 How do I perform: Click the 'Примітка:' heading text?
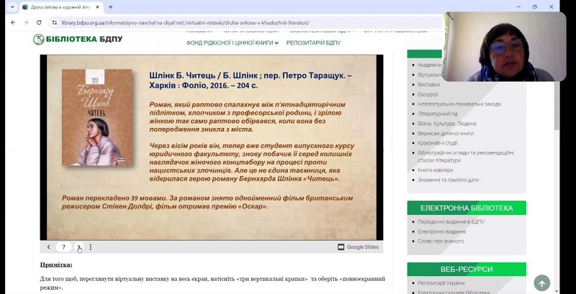(x=56, y=265)
